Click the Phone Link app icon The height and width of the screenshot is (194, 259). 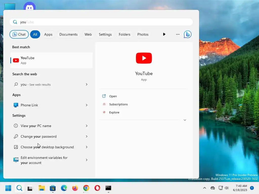click(16, 105)
